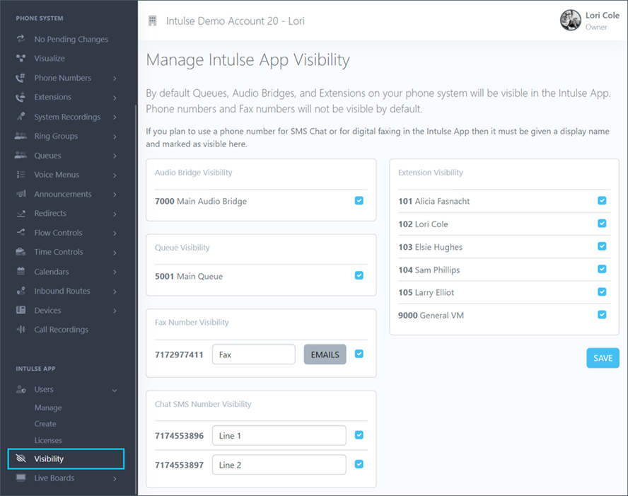This screenshot has width=628, height=496.
Task: Click the Ring Groups people icon
Action: 21,136
